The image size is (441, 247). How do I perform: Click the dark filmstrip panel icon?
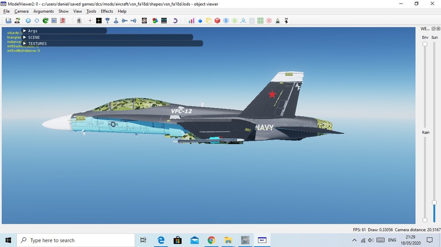(x=164, y=21)
